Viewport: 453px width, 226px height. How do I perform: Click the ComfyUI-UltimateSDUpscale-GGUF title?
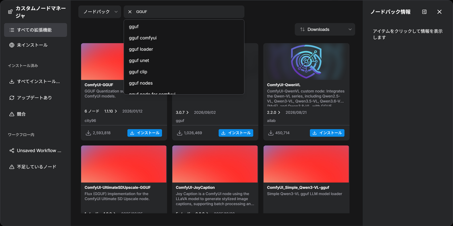click(x=117, y=188)
